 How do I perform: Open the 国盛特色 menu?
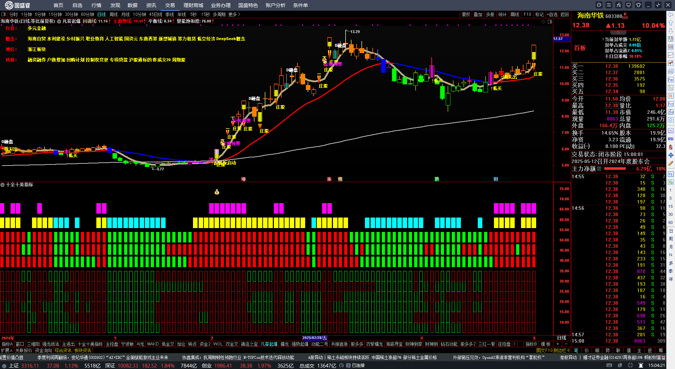pos(248,5)
